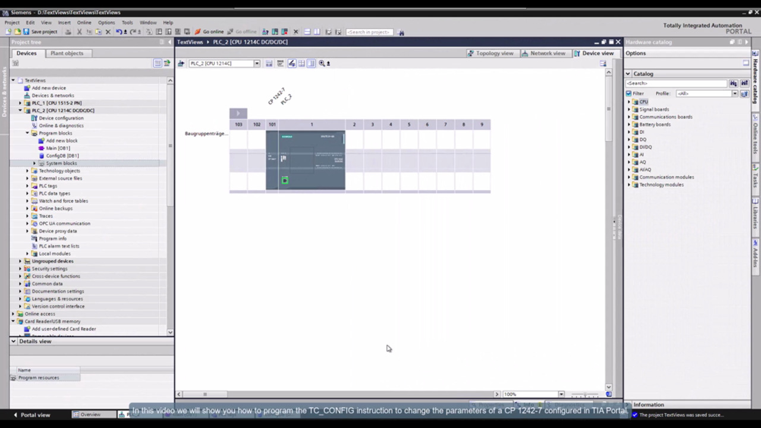Open the catalog Profile dropdown
Viewport: 761px width, 428px height.
pos(735,93)
